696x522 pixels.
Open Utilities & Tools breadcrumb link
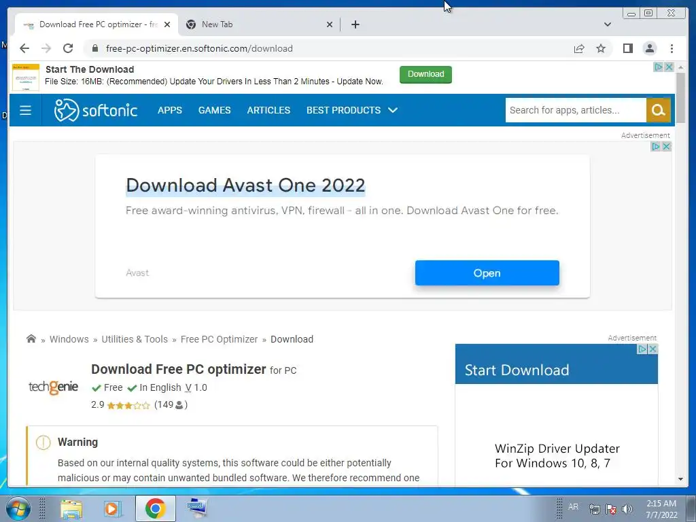click(x=135, y=339)
